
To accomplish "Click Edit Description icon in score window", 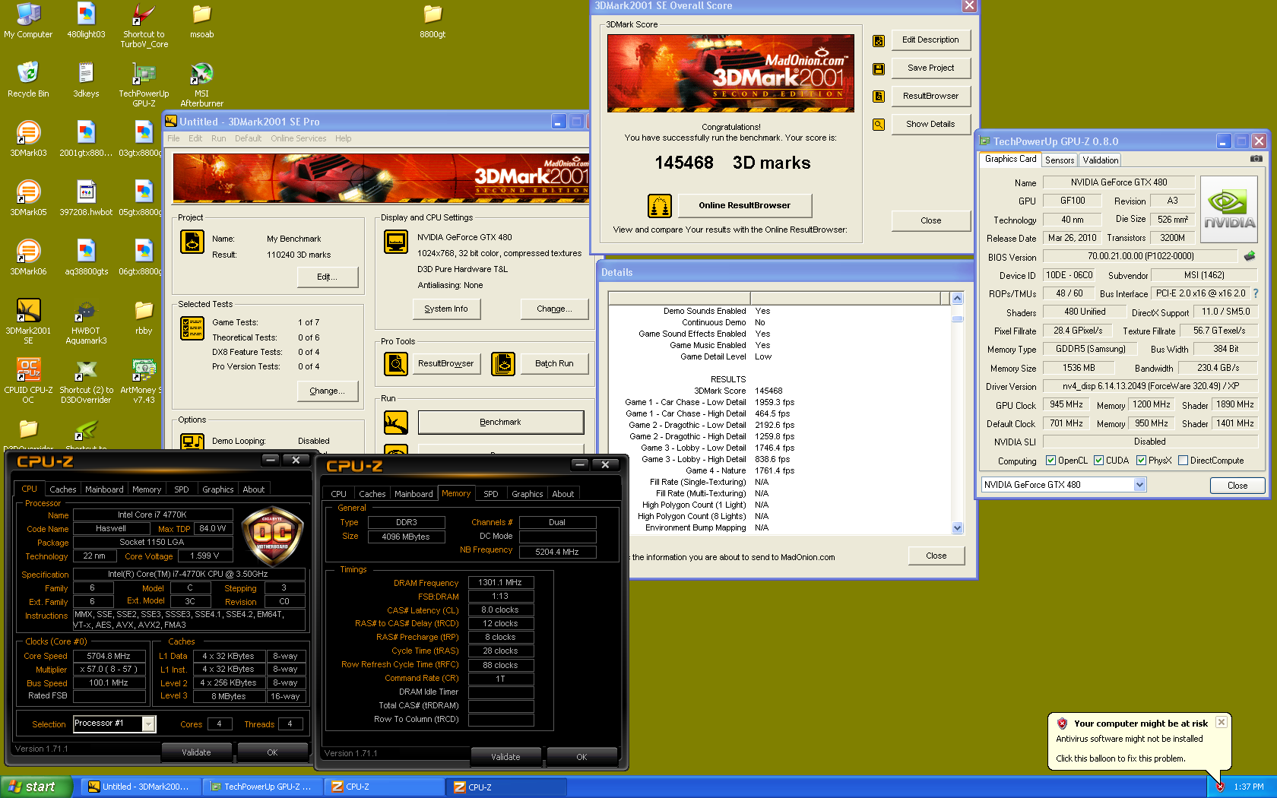I will click(879, 40).
